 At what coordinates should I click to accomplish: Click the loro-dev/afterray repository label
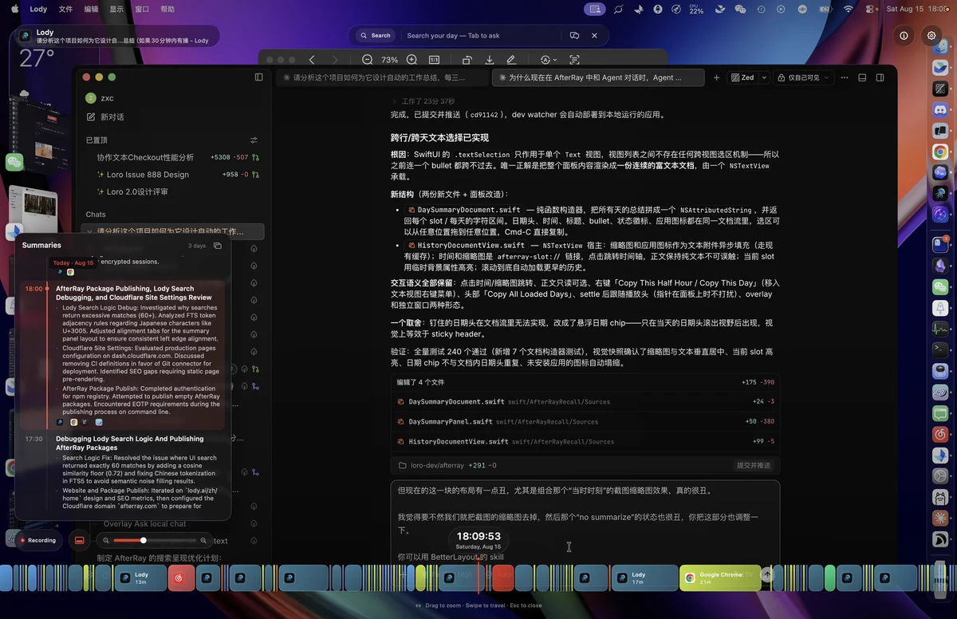coord(436,465)
